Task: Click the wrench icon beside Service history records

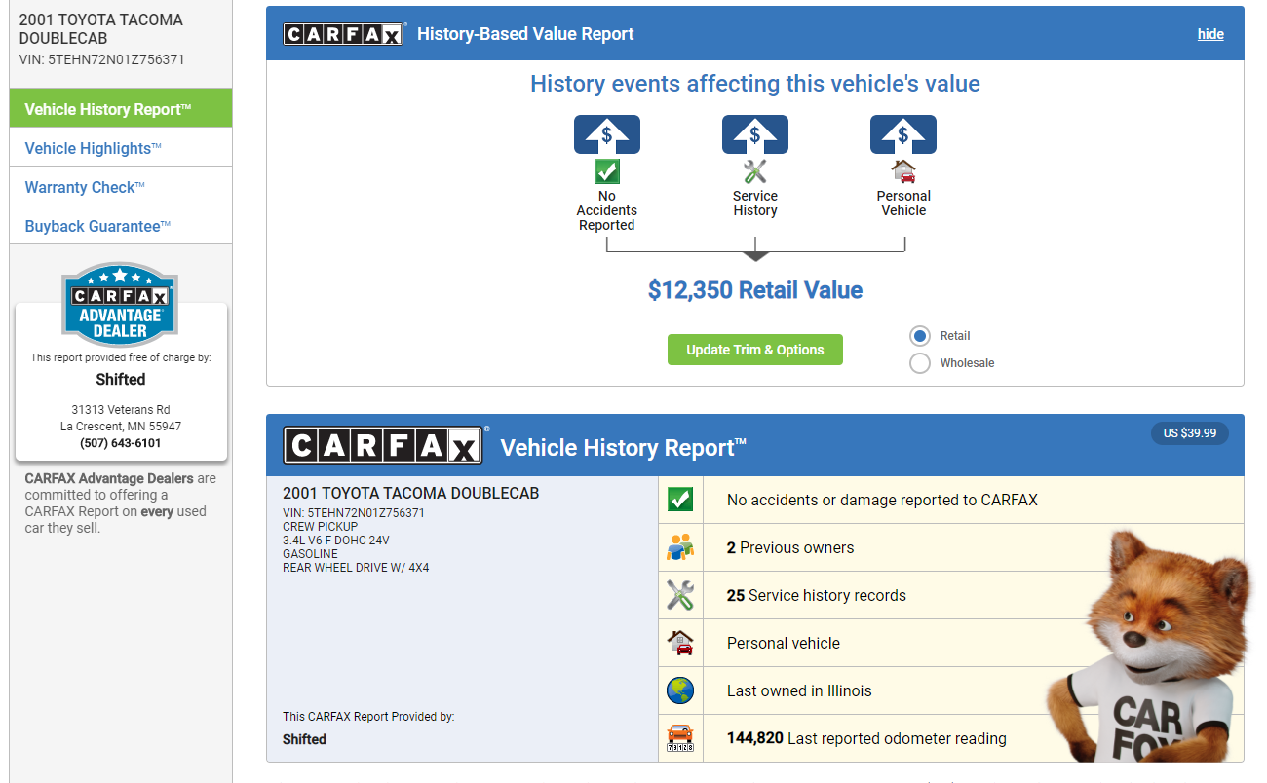Action: pyautogui.click(x=680, y=595)
